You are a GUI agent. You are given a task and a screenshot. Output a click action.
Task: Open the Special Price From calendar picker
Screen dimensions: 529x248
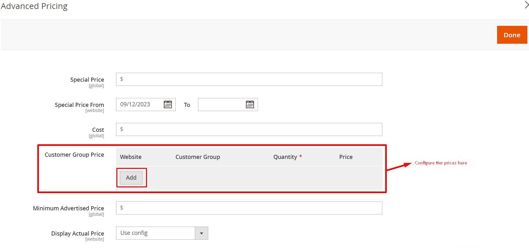pyautogui.click(x=168, y=104)
